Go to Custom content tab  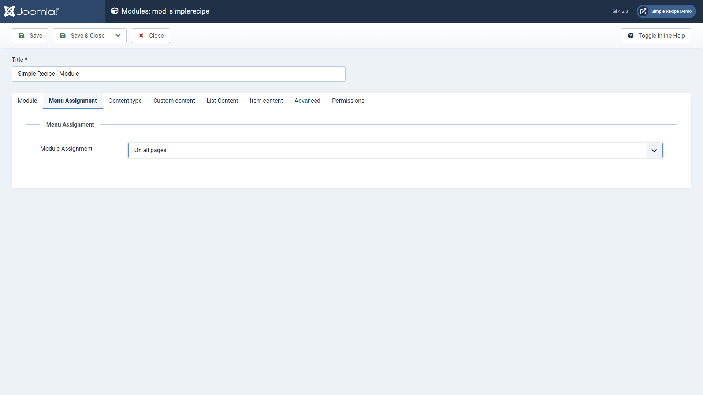(174, 101)
